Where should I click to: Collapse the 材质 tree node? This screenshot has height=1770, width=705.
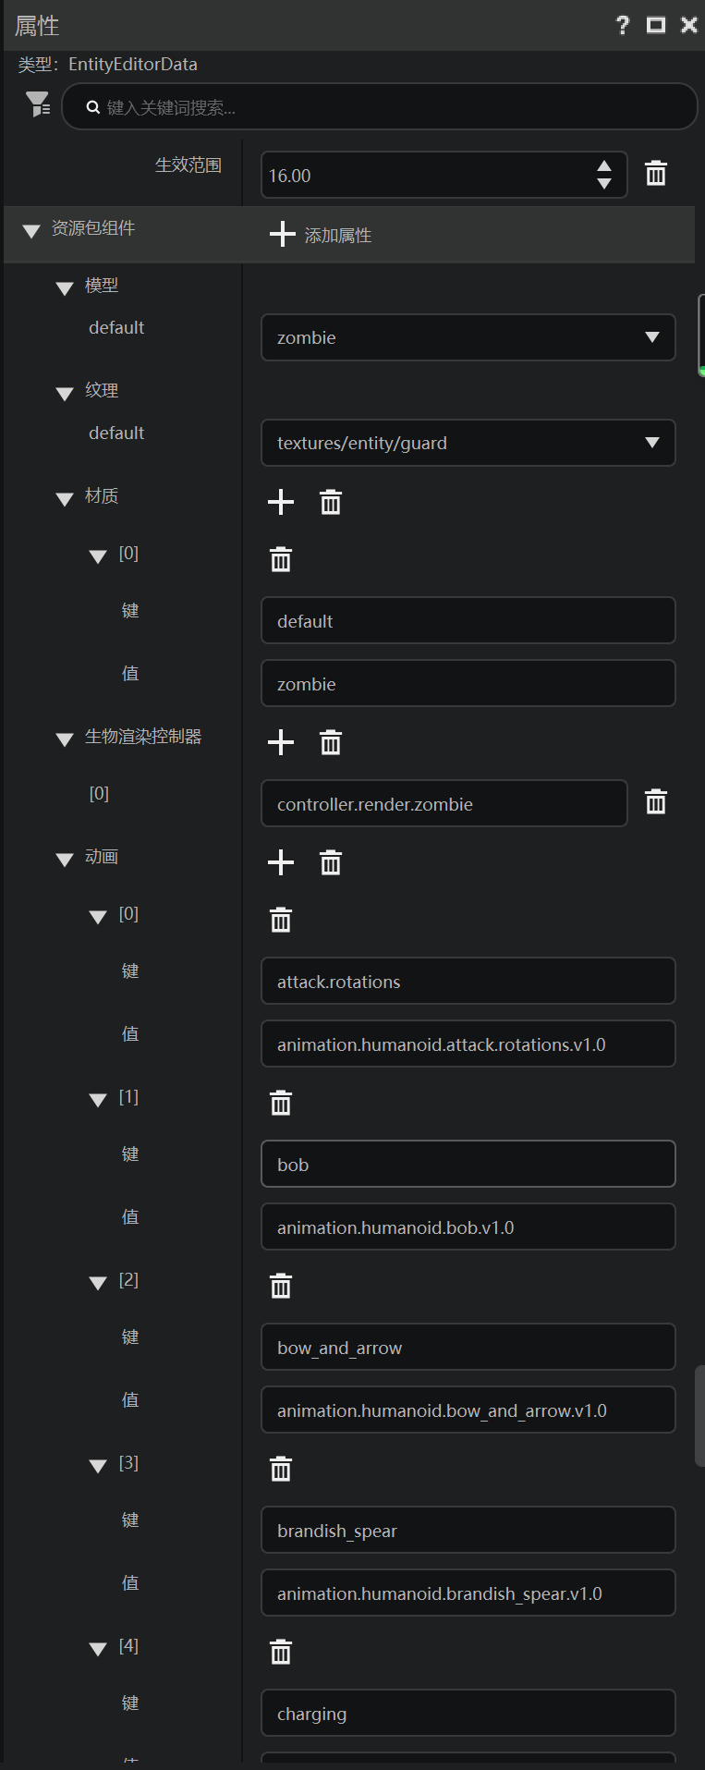pyautogui.click(x=65, y=499)
